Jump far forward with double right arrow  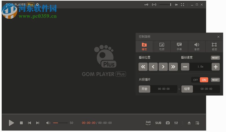tap(173, 67)
